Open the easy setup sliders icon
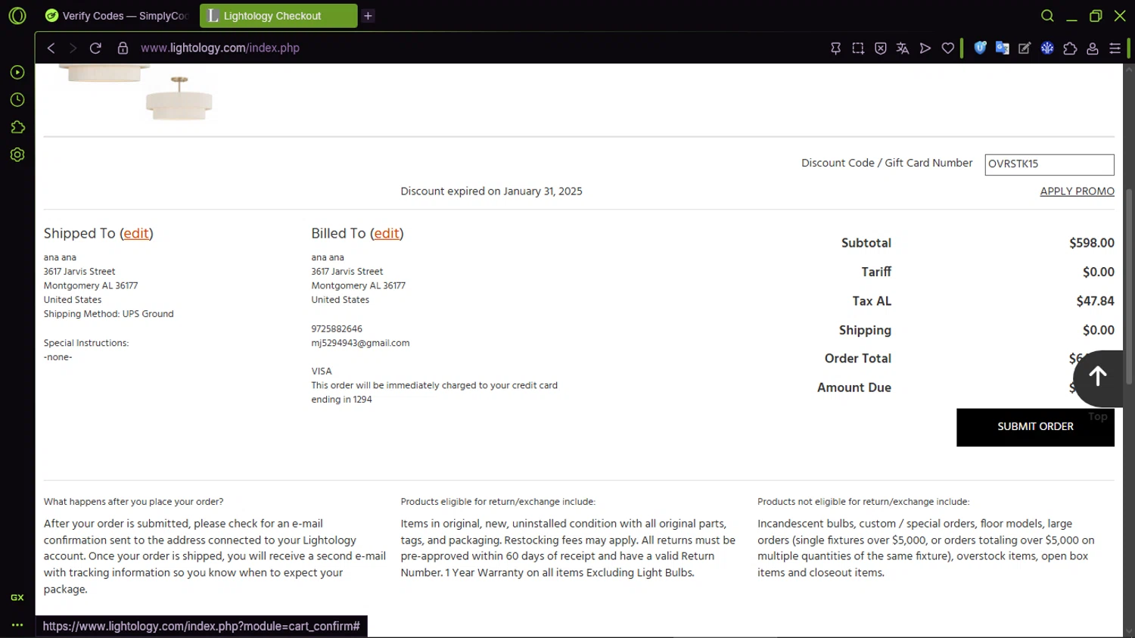 pyautogui.click(x=1115, y=48)
